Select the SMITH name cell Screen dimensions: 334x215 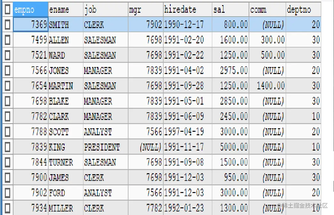pyautogui.click(x=66, y=25)
